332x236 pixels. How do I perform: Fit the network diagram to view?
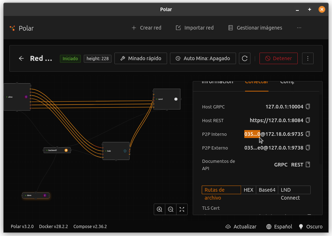182,209
